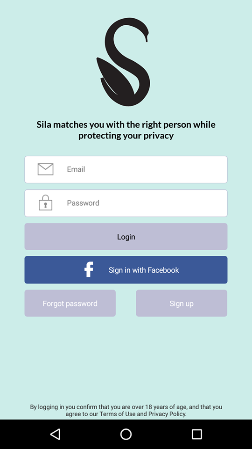Image resolution: width=252 pixels, height=449 pixels.
Task: Open the Forgot password option
Action: [70, 303]
